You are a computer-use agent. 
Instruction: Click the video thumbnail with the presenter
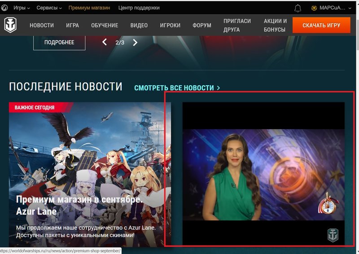pyautogui.click(x=263, y=174)
